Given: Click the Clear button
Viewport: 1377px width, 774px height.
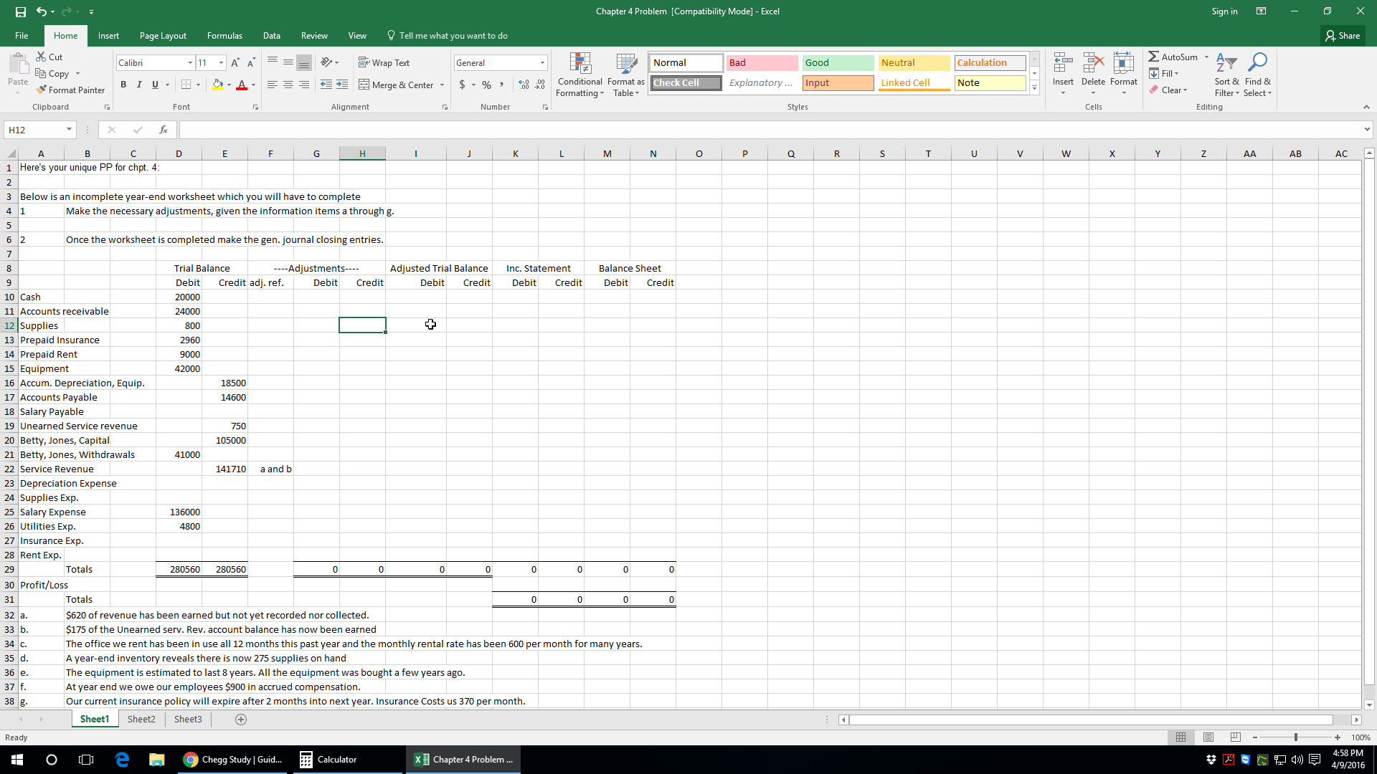Looking at the screenshot, I should (1168, 90).
